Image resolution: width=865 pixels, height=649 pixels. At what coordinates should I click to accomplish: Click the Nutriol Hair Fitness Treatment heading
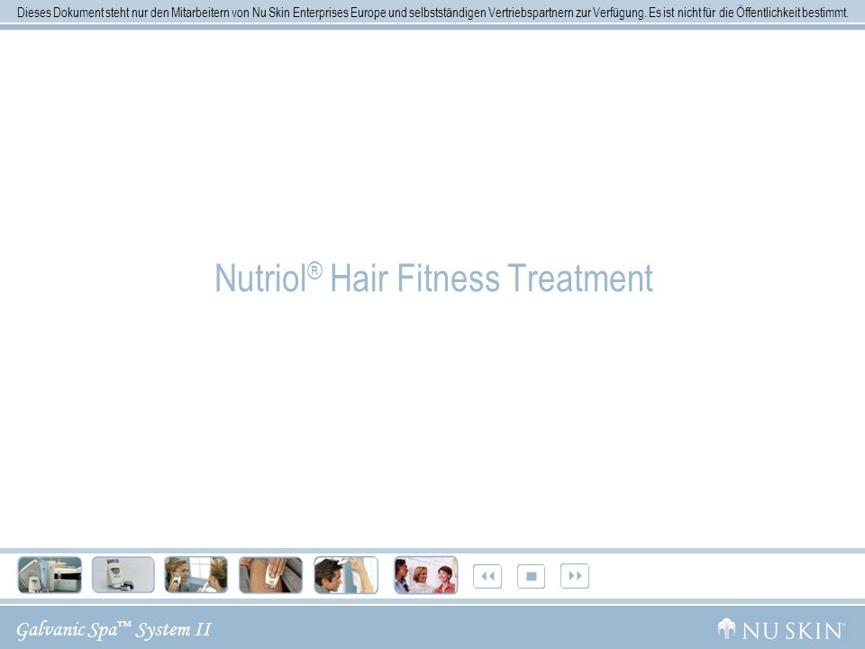coord(433,278)
